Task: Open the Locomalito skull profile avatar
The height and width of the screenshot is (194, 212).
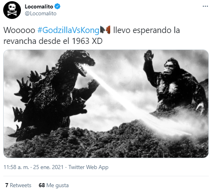Action: point(12,10)
